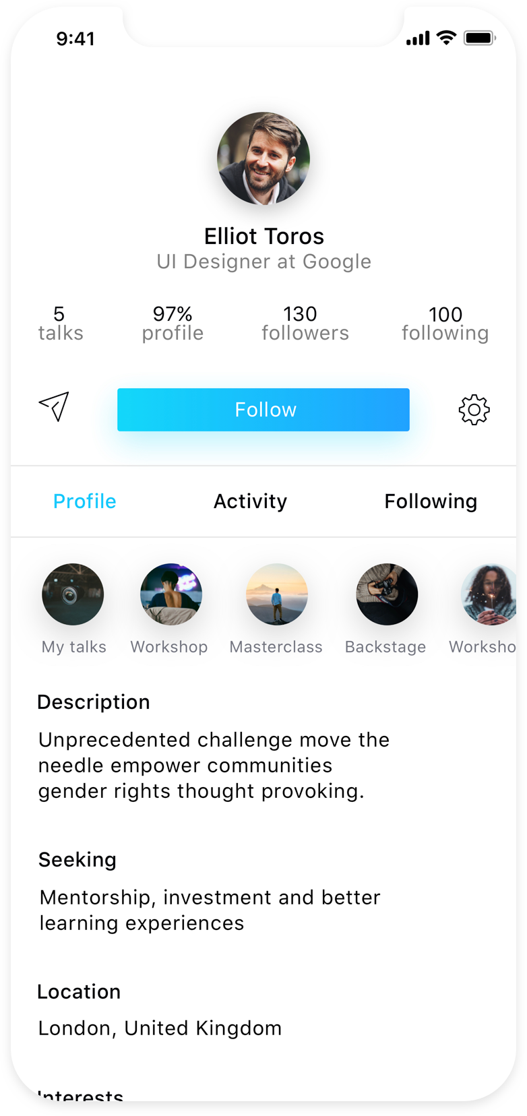This screenshot has width=527, height=1116.
Task: Tap the 5 talks stat
Action: tap(61, 323)
